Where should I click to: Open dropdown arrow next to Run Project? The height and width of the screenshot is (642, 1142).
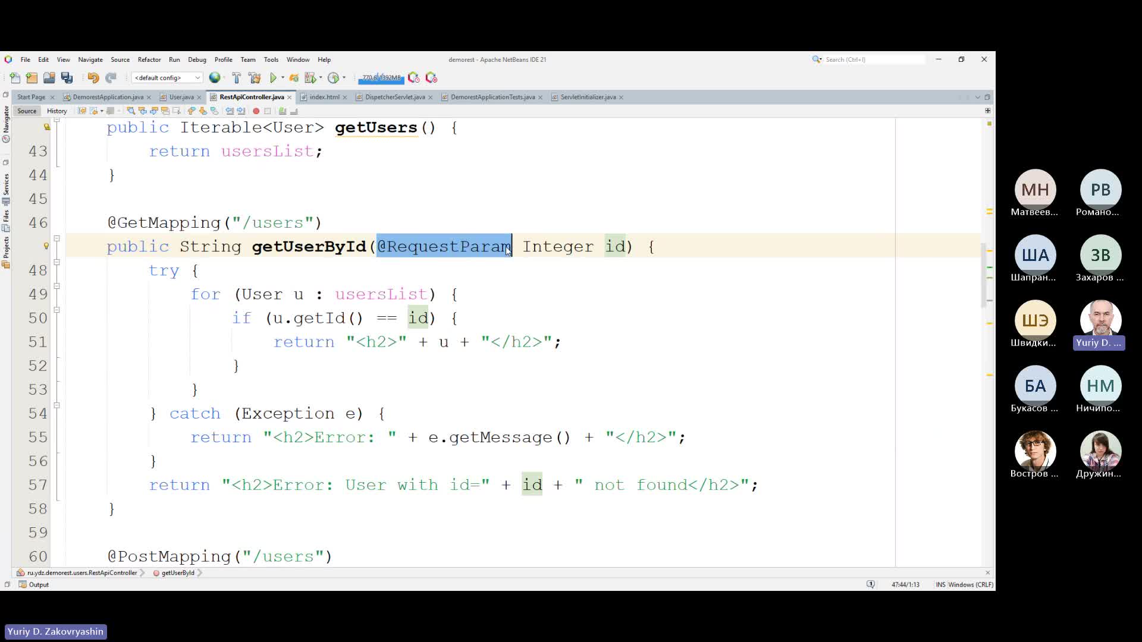click(283, 77)
